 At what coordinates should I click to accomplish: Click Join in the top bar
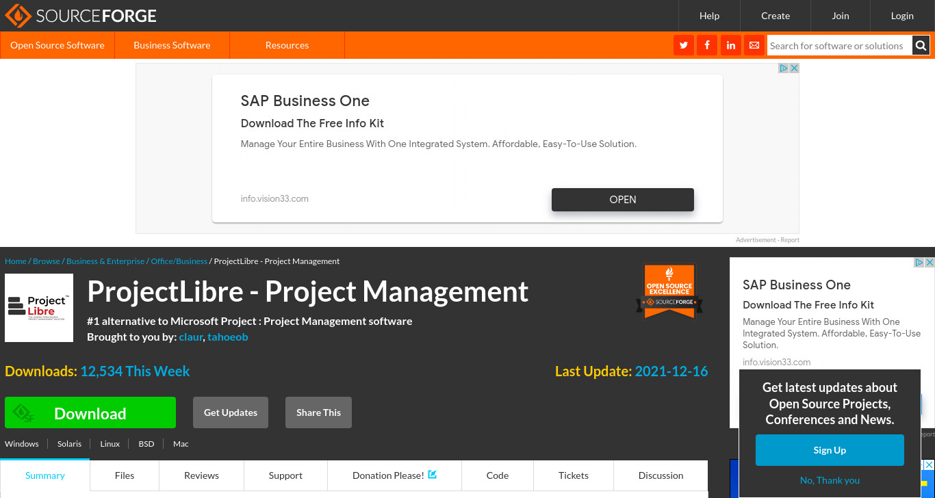click(841, 16)
